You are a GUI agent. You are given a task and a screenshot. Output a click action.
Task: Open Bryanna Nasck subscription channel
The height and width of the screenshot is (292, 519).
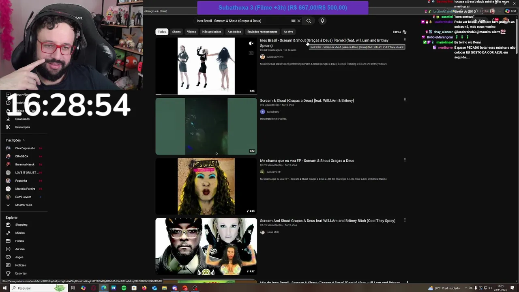[x=24, y=164]
